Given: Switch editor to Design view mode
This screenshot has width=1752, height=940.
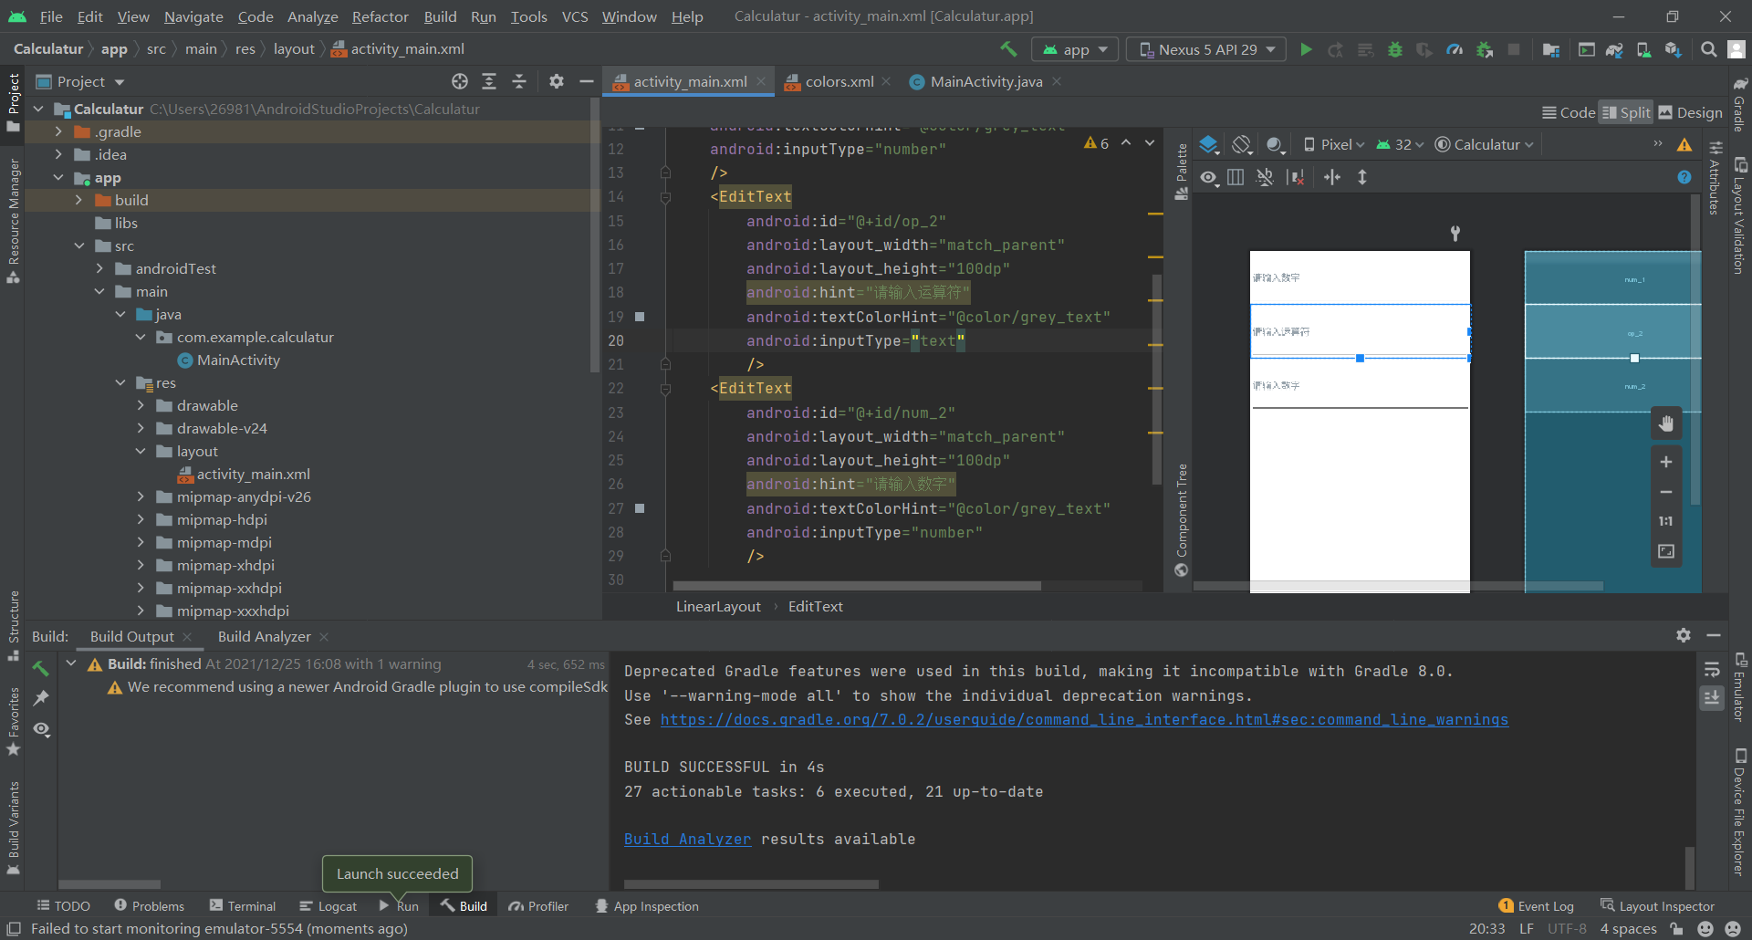Looking at the screenshot, I should (1690, 112).
